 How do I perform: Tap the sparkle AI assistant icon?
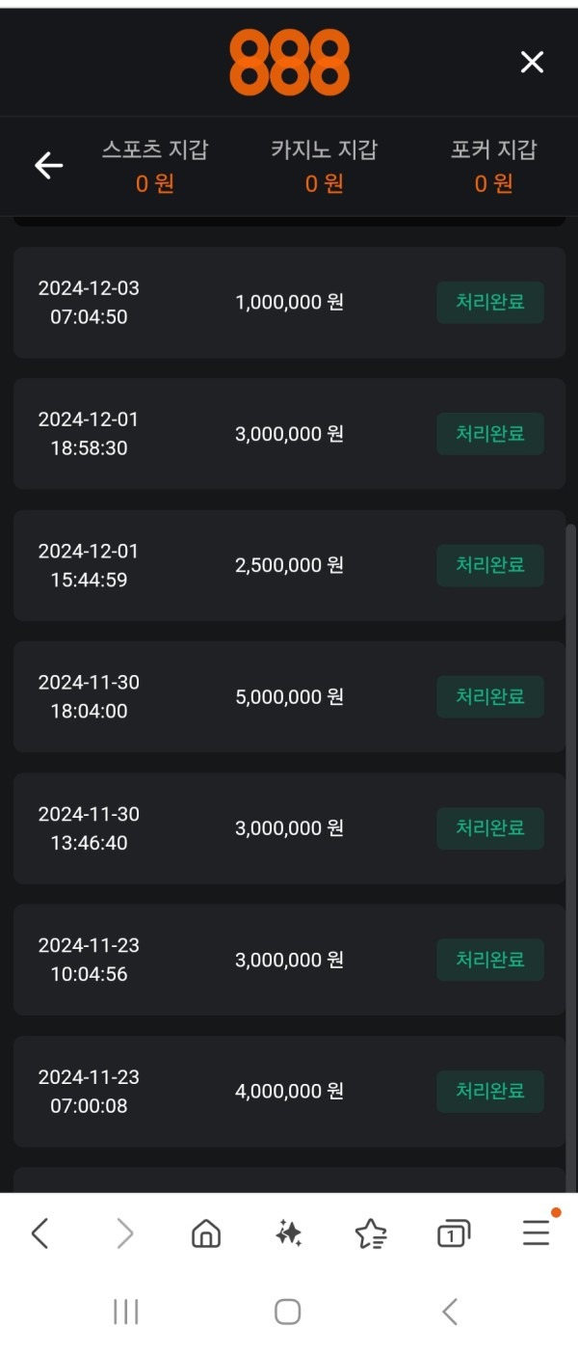[x=288, y=1232]
